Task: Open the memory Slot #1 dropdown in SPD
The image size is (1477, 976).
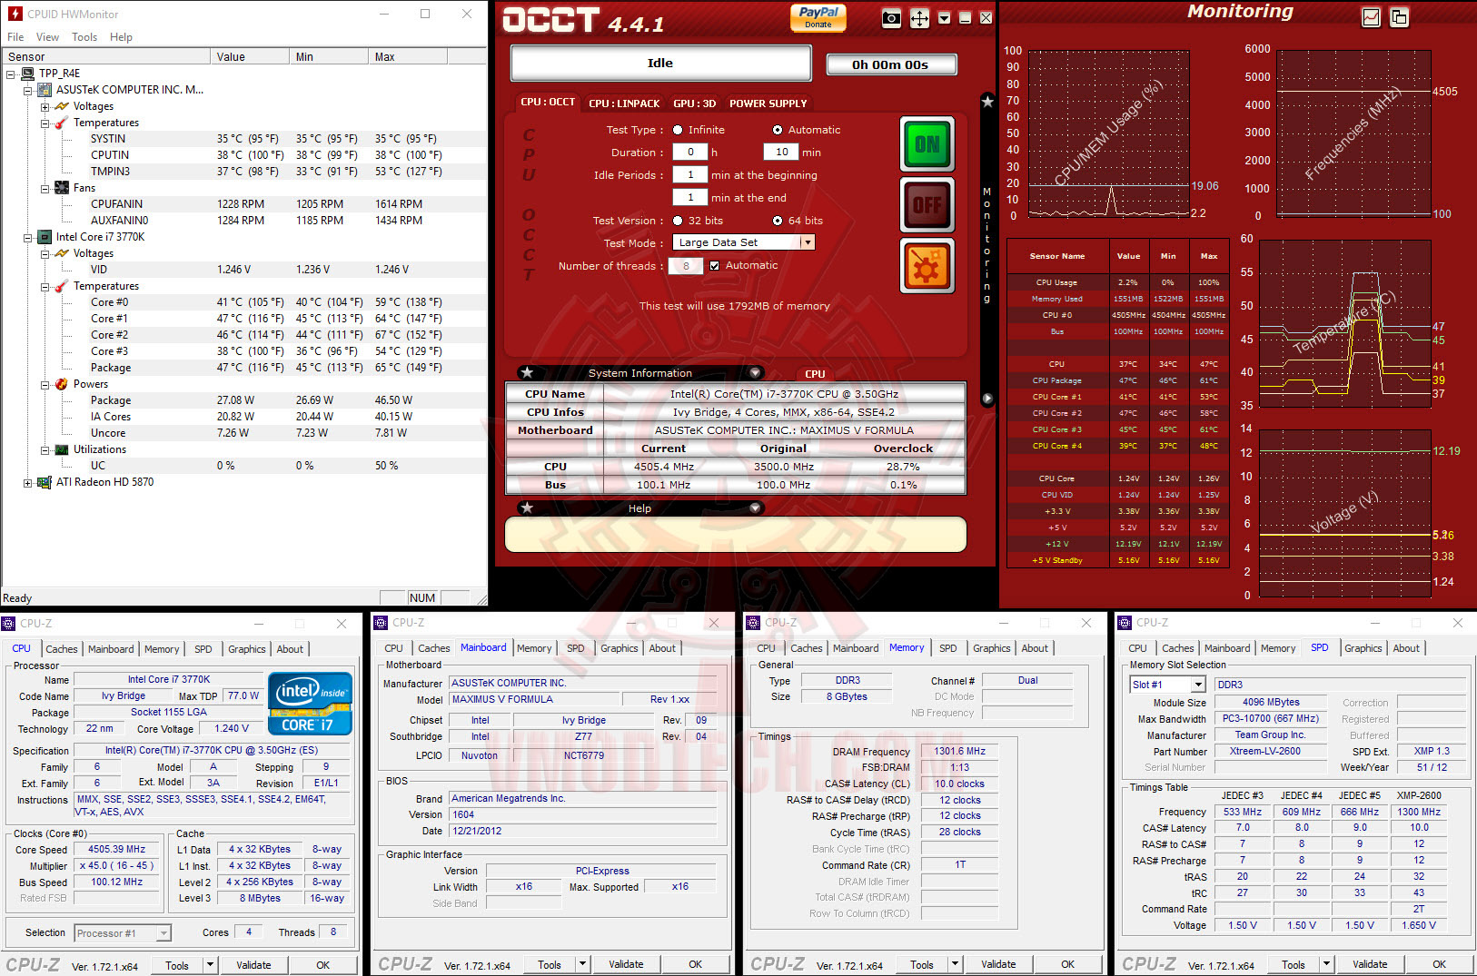Action: [x=1198, y=685]
